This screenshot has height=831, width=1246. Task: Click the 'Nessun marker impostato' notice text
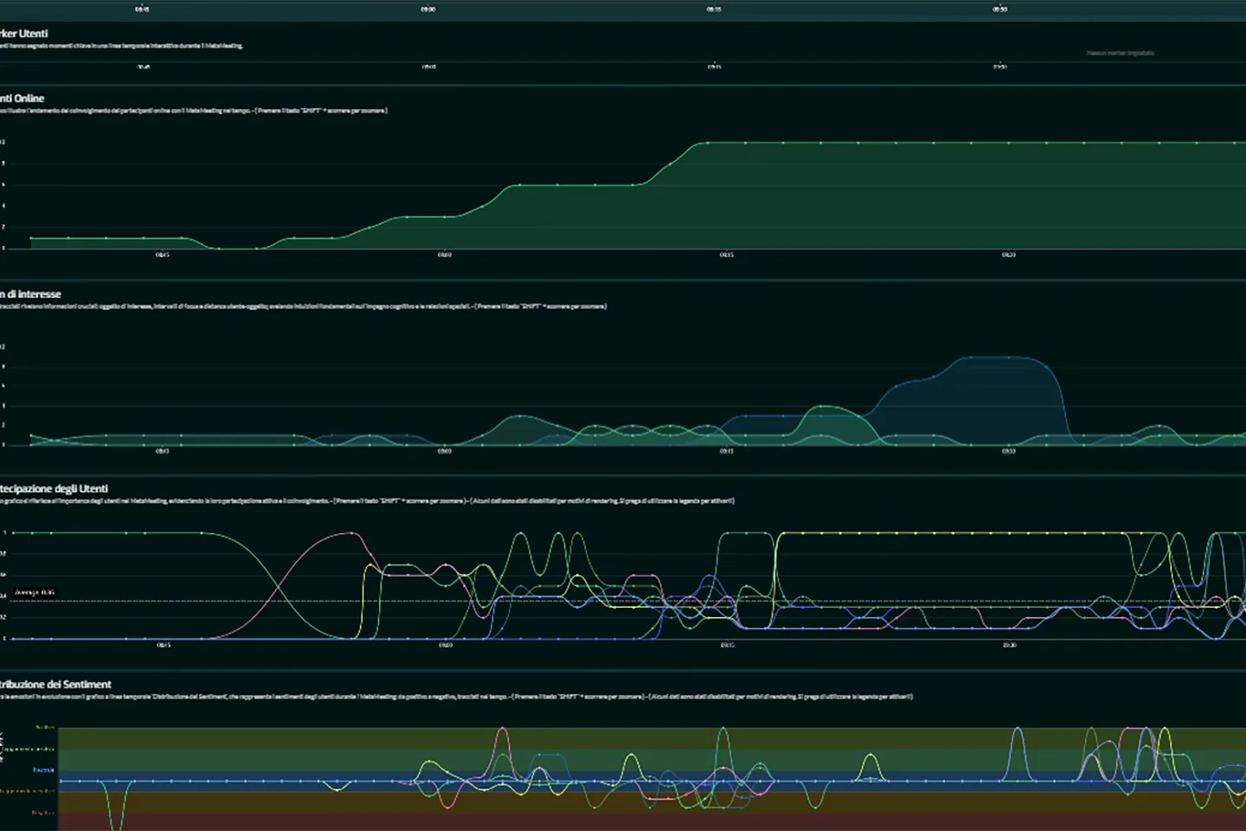coord(1120,53)
